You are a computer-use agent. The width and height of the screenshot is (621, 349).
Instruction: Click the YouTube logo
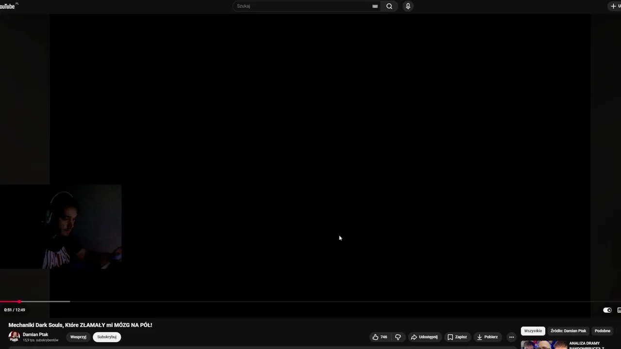pyautogui.click(x=8, y=6)
